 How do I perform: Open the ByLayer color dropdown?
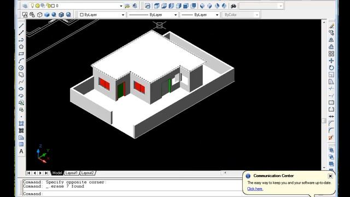[122, 15]
